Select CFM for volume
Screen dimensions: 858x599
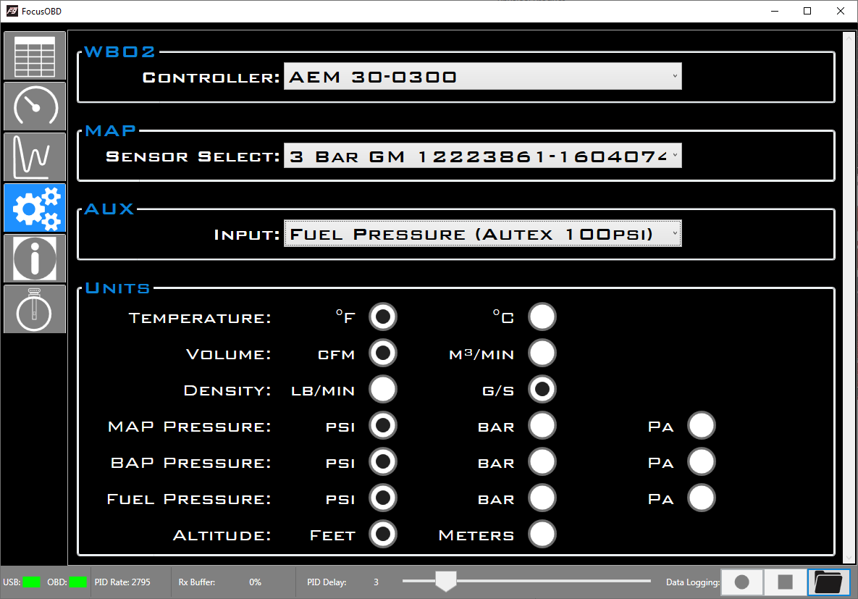pyautogui.click(x=382, y=353)
